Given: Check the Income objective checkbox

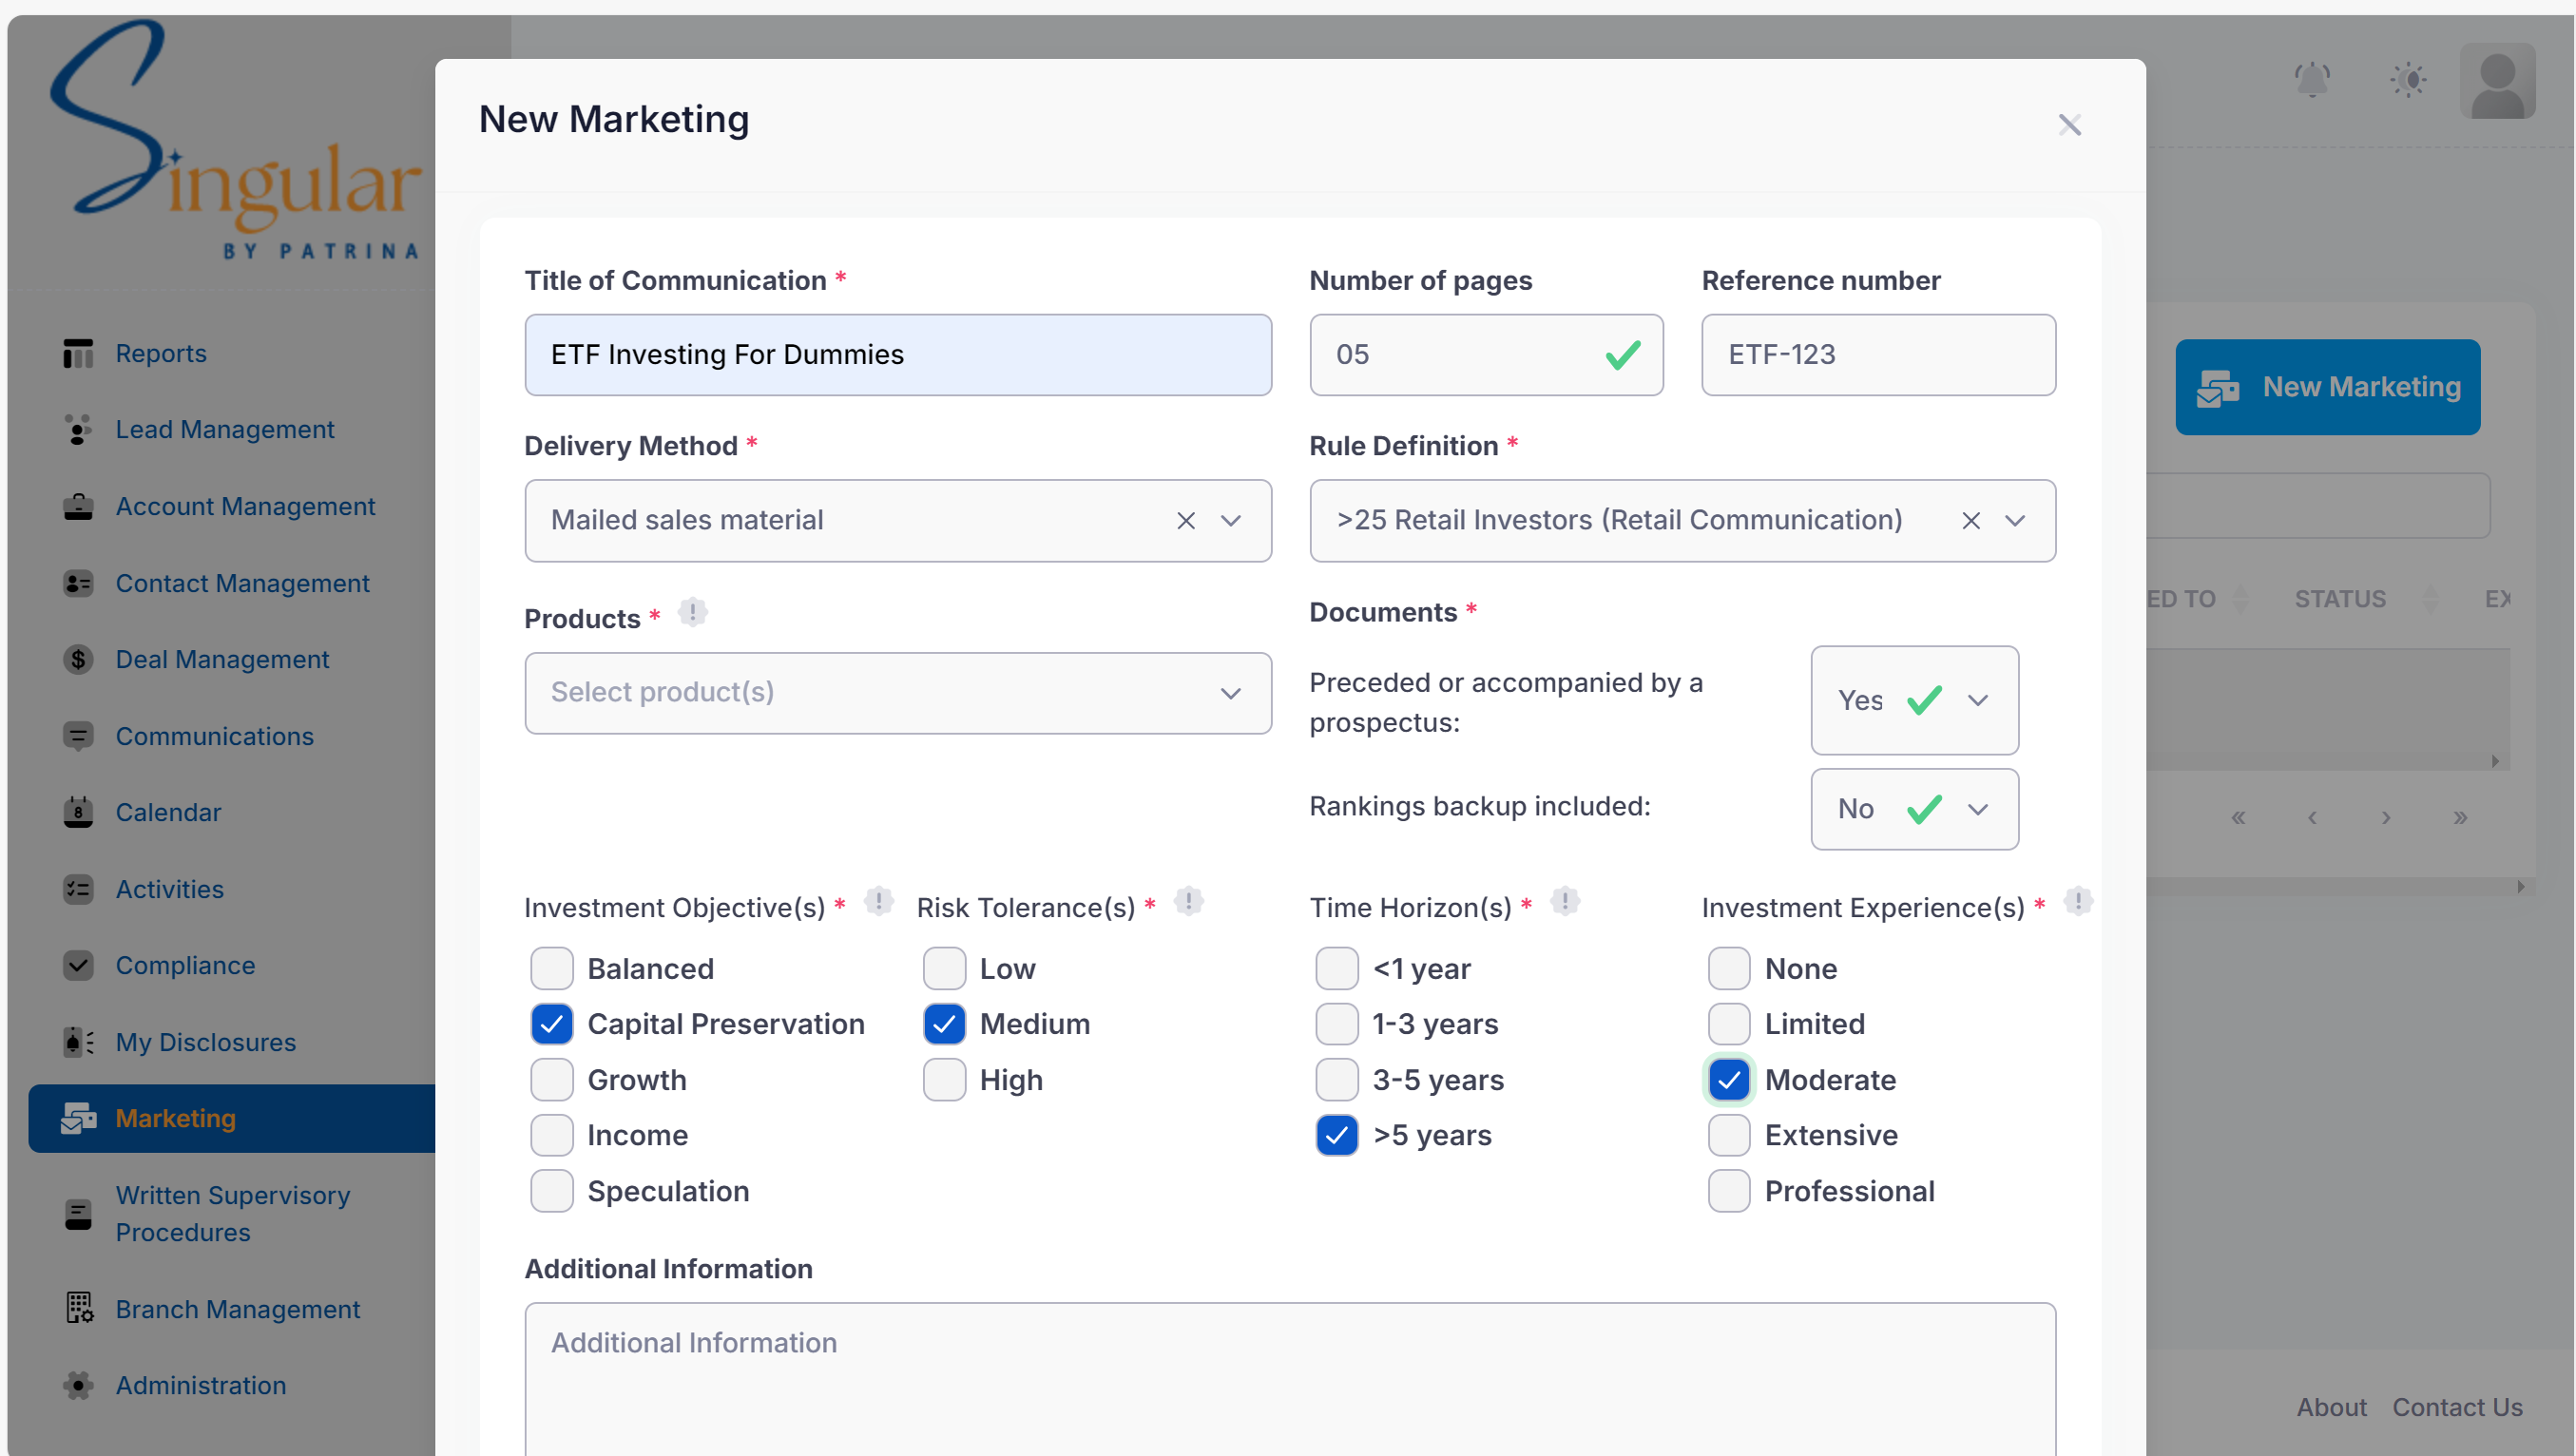Looking at the screenshot, I should 551,1135.
